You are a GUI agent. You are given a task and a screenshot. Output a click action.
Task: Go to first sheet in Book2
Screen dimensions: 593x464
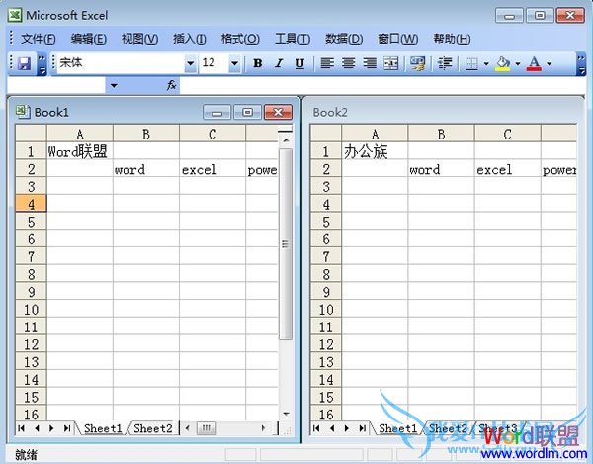pyautogui.click(x=316, y=428)
